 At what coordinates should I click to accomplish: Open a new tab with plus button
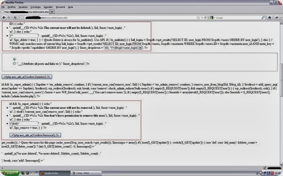coord(51,12)
